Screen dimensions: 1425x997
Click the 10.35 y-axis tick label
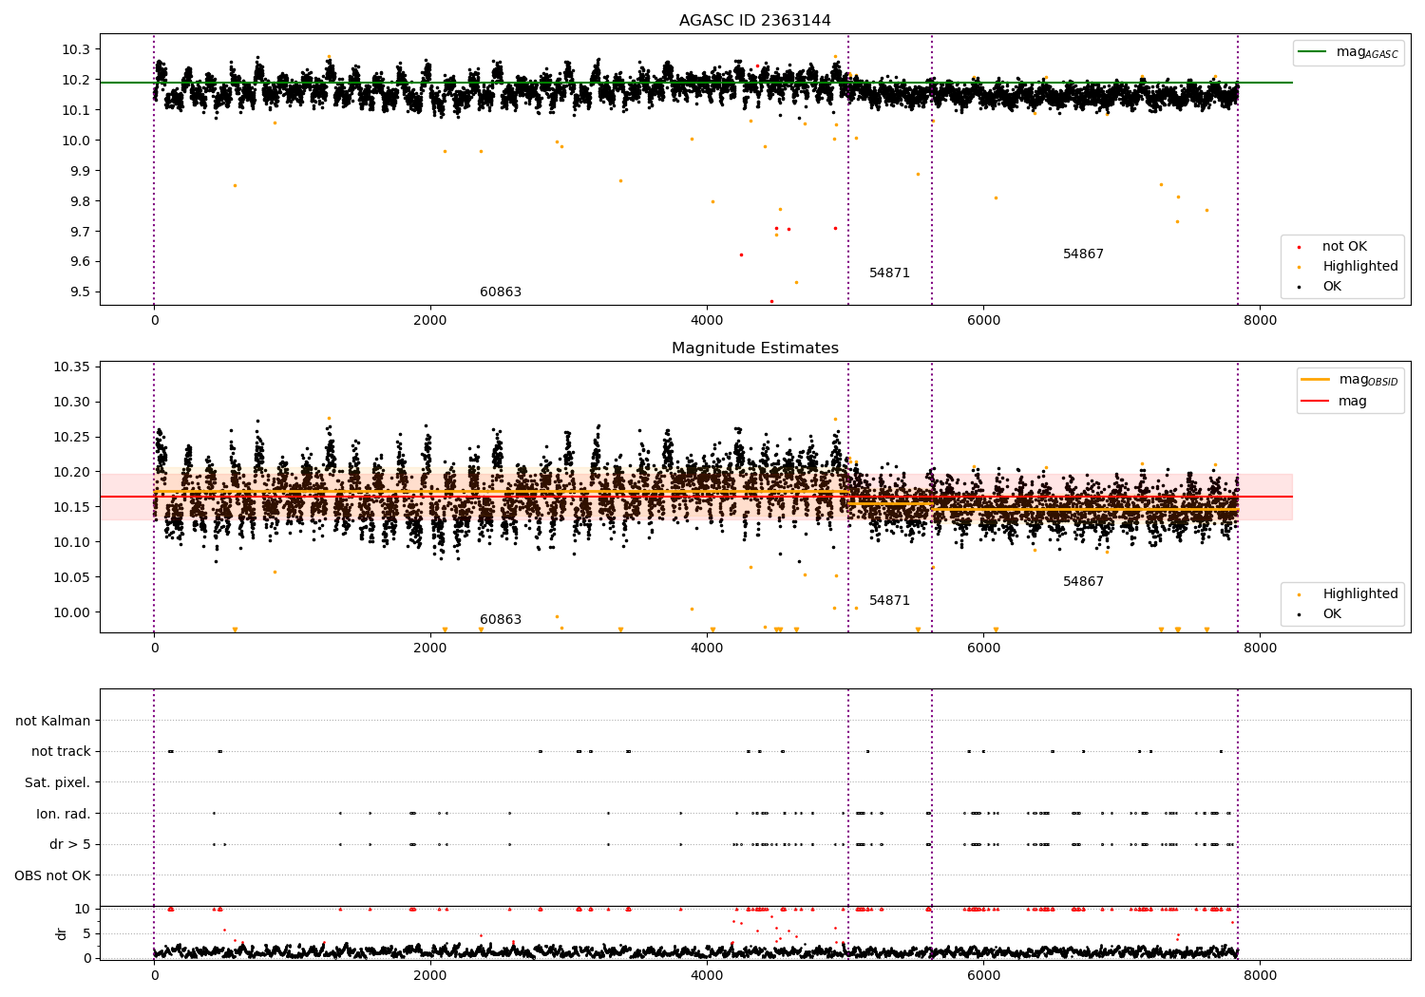click(72, 367)
